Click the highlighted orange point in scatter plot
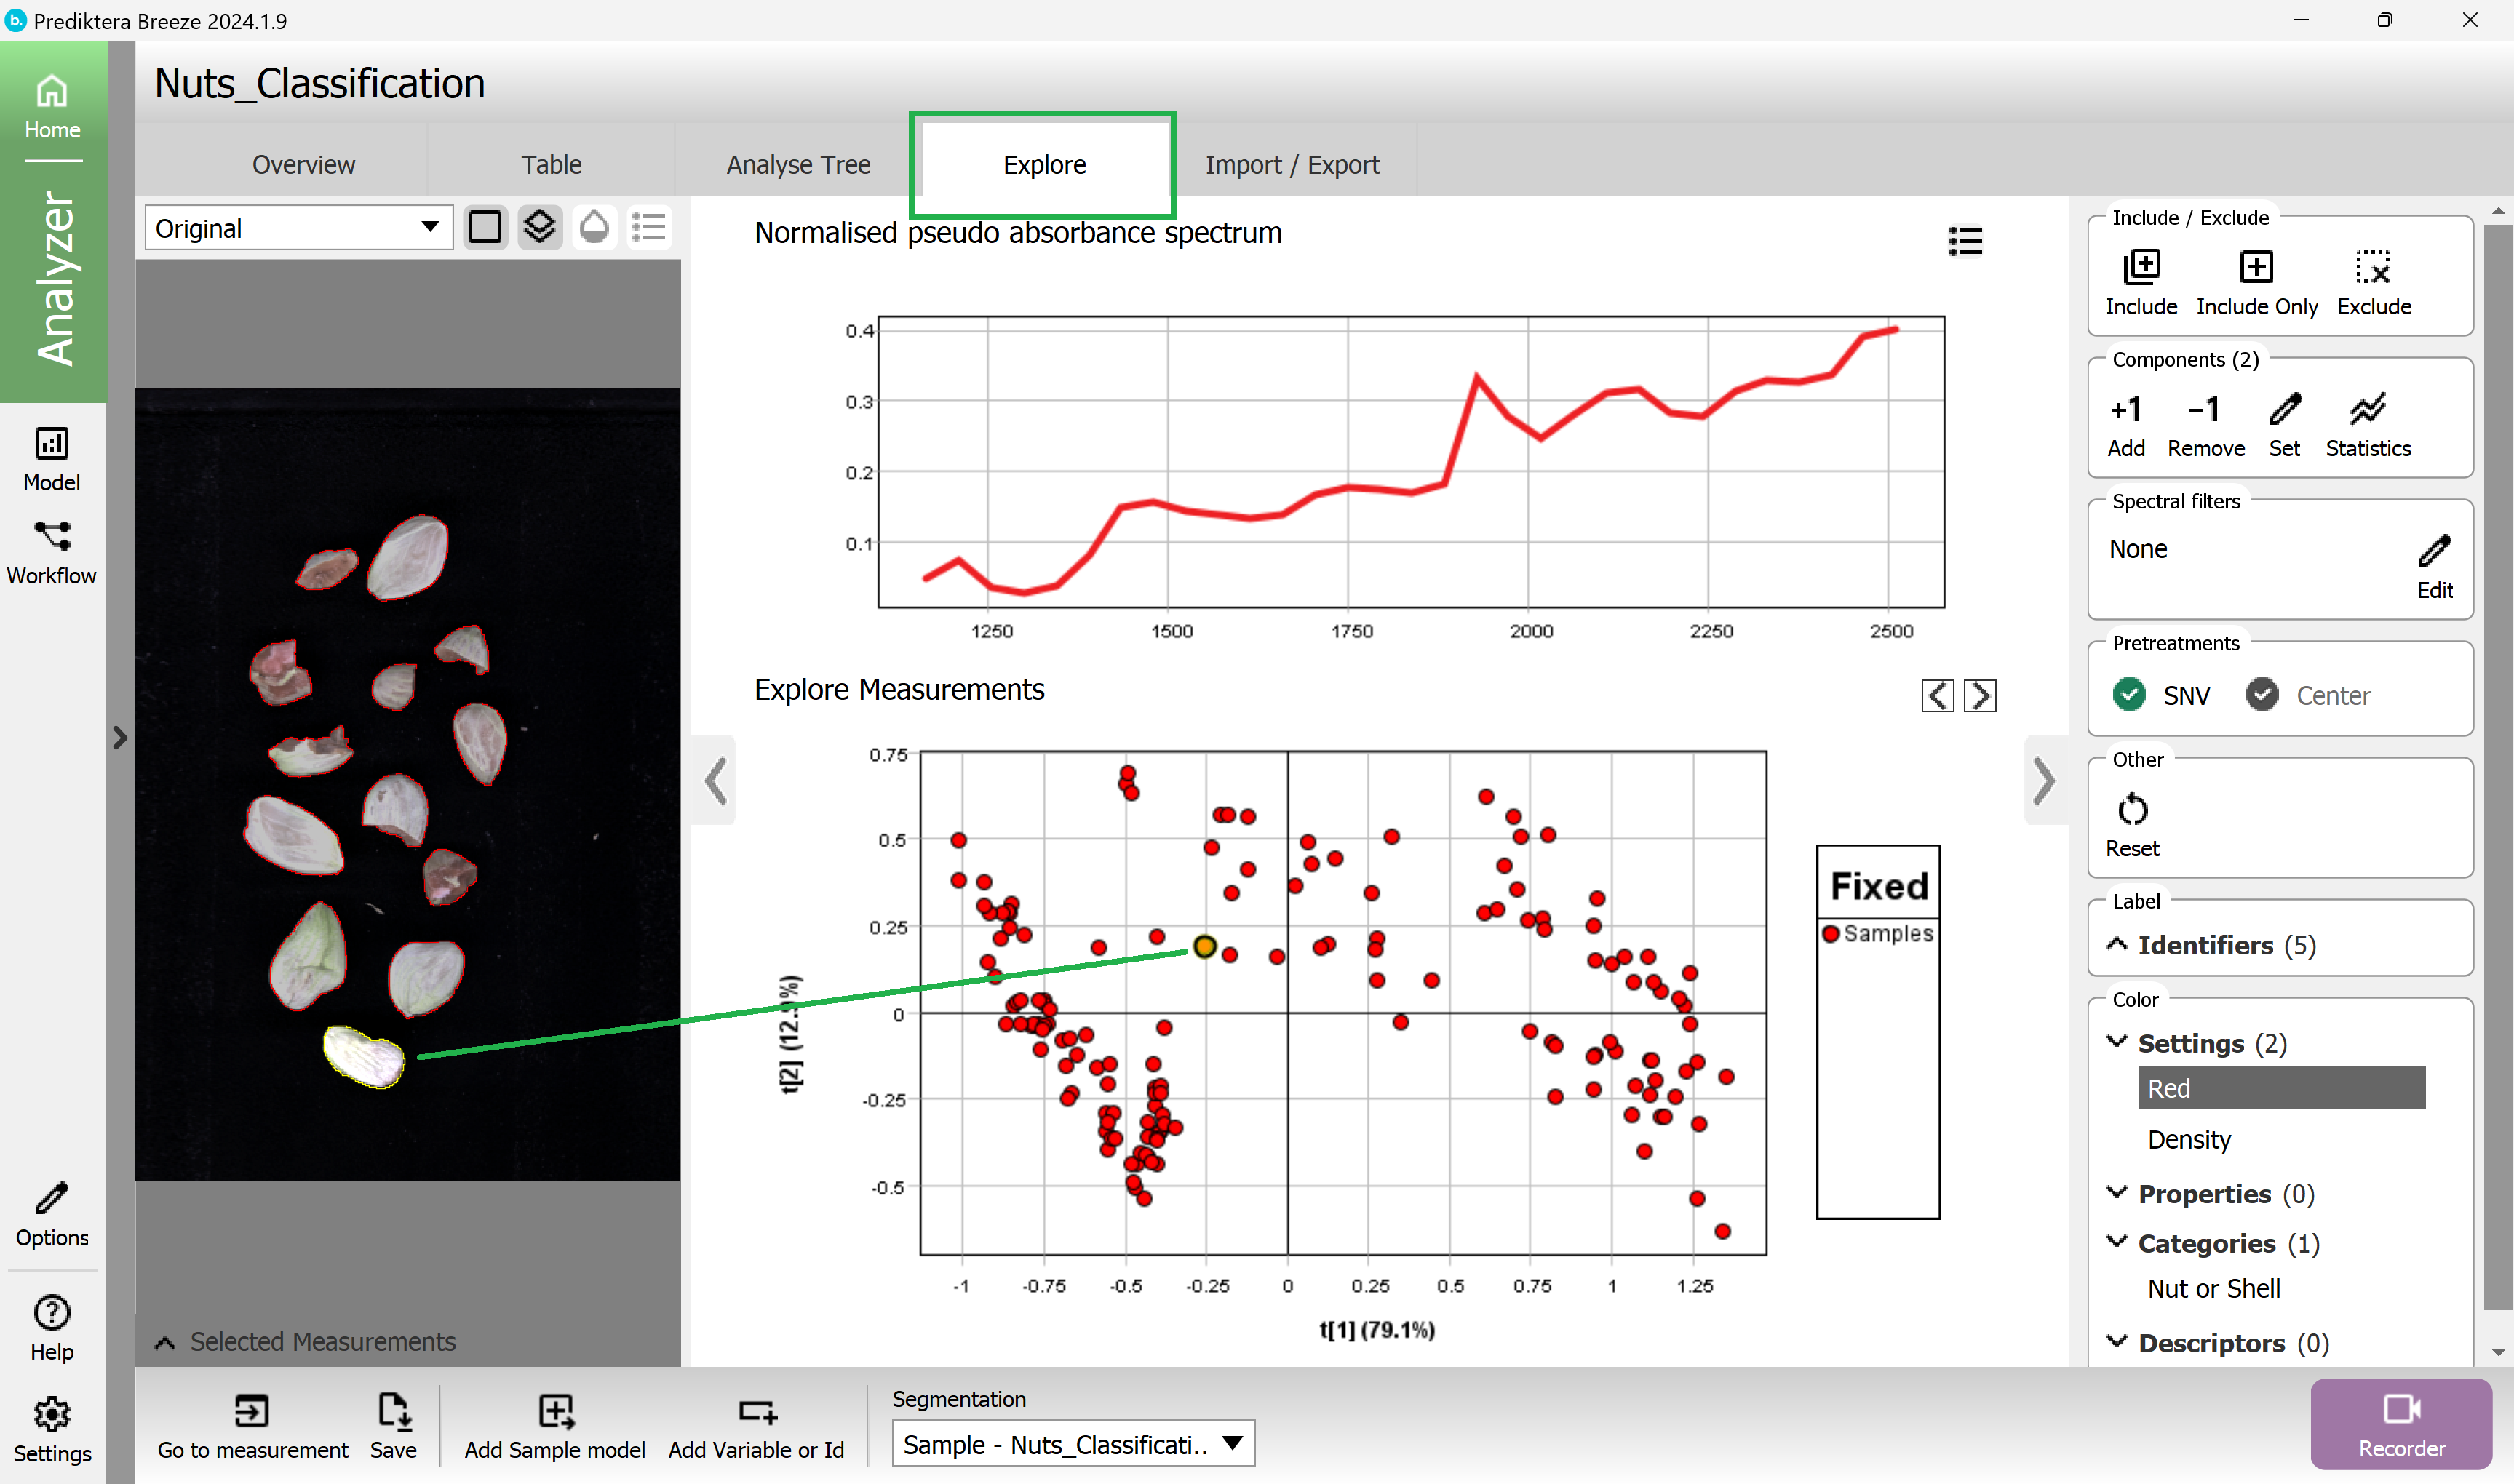Image resolution: width=2514 pixels, height=1484 pixels. (x=1204, y=945)
